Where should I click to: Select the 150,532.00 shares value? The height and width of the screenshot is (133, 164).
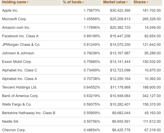coord(152,62)
